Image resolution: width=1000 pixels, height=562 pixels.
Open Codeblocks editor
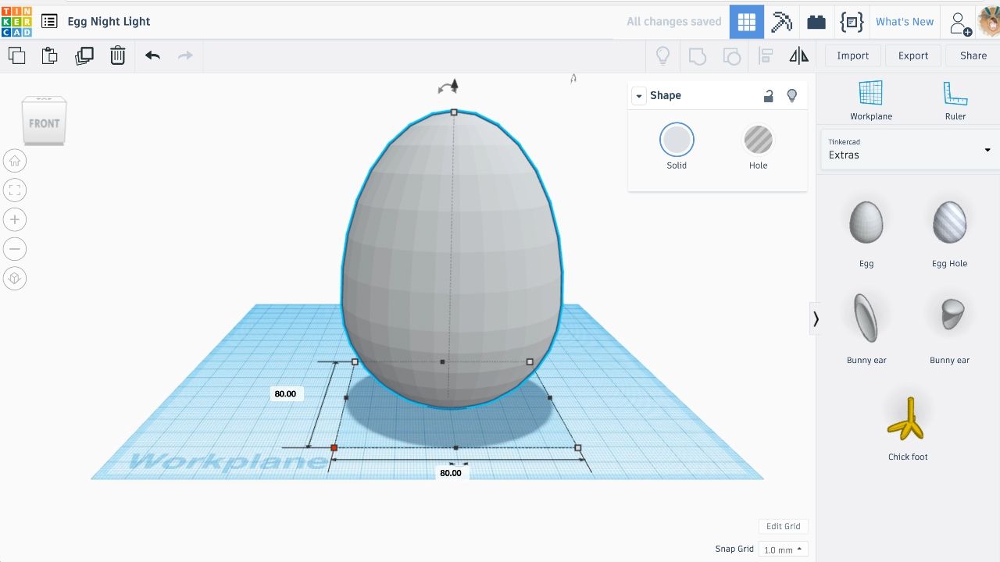[x=851, y=22]
